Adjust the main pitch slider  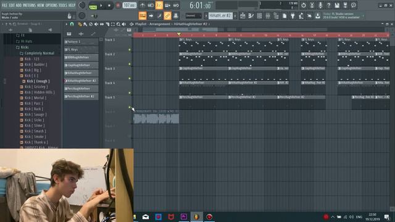[x=94, y=16]
